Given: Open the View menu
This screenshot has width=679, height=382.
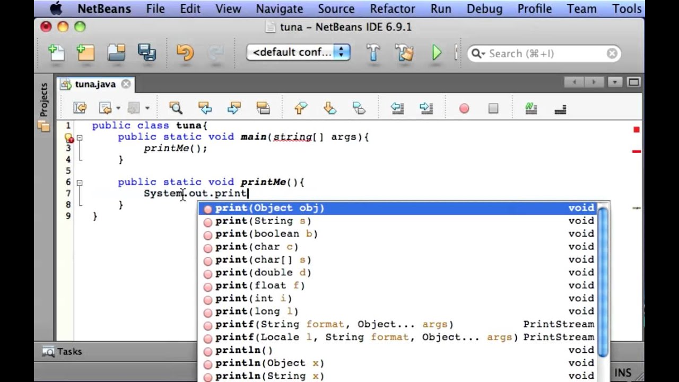Looking at the screenshot, I should click(228, 8).
